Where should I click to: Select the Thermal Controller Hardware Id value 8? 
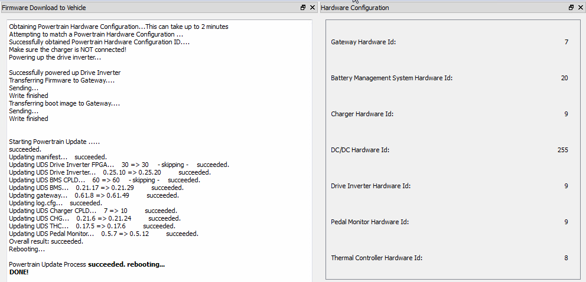tap(566, 258)
